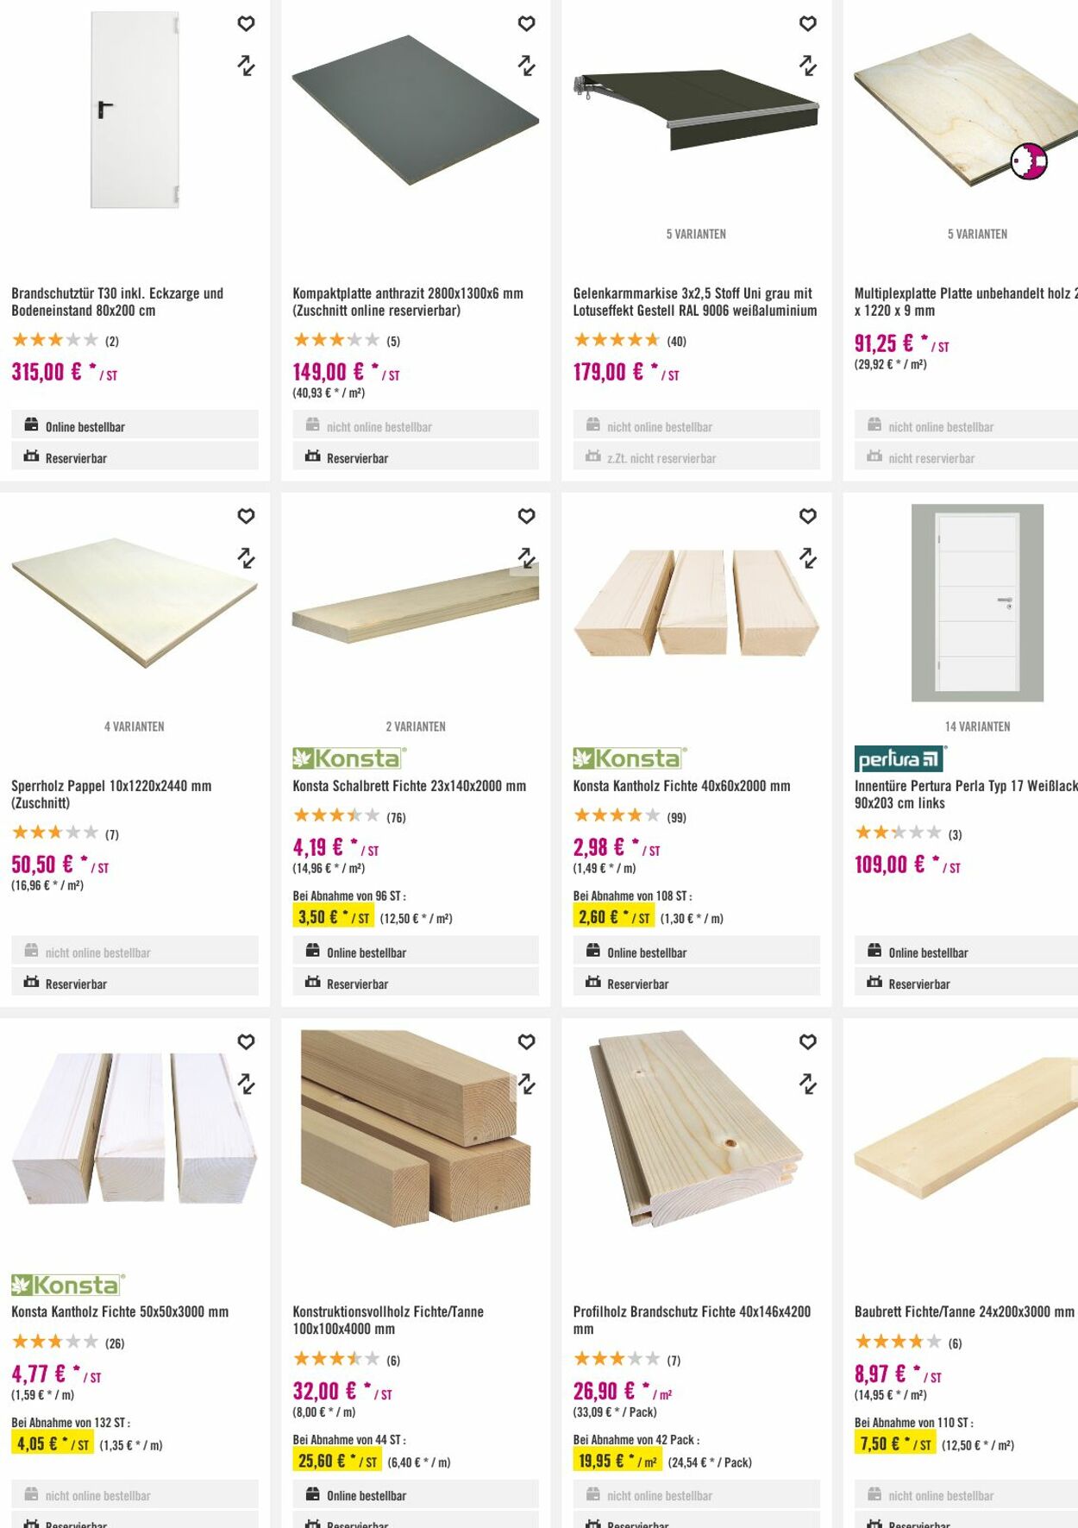
Task: Click star rating of Konsta Schalbrett Fichte
Action: pos(335,815)
